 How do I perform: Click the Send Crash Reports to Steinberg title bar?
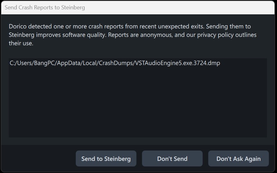pos(138,7)
